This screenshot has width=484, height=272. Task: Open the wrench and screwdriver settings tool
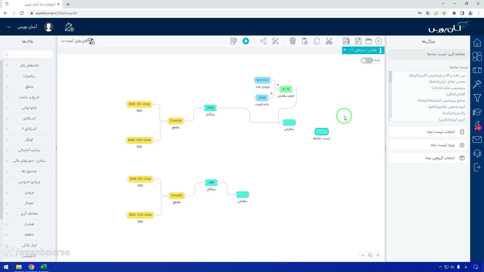click(275, 41)
